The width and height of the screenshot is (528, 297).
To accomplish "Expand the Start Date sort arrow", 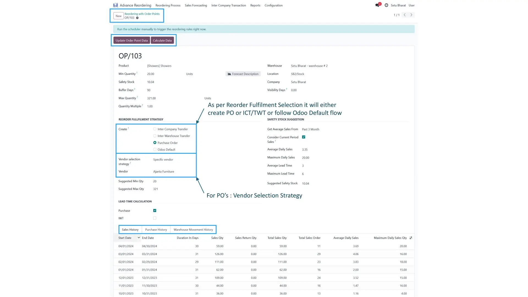I will click(139, 238).
